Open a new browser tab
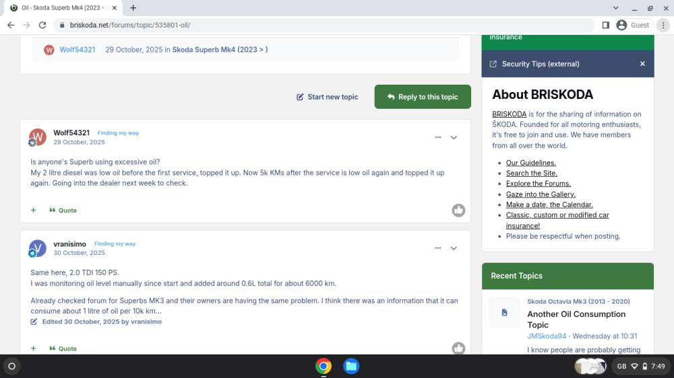674x378 pixels. [133, 7]
